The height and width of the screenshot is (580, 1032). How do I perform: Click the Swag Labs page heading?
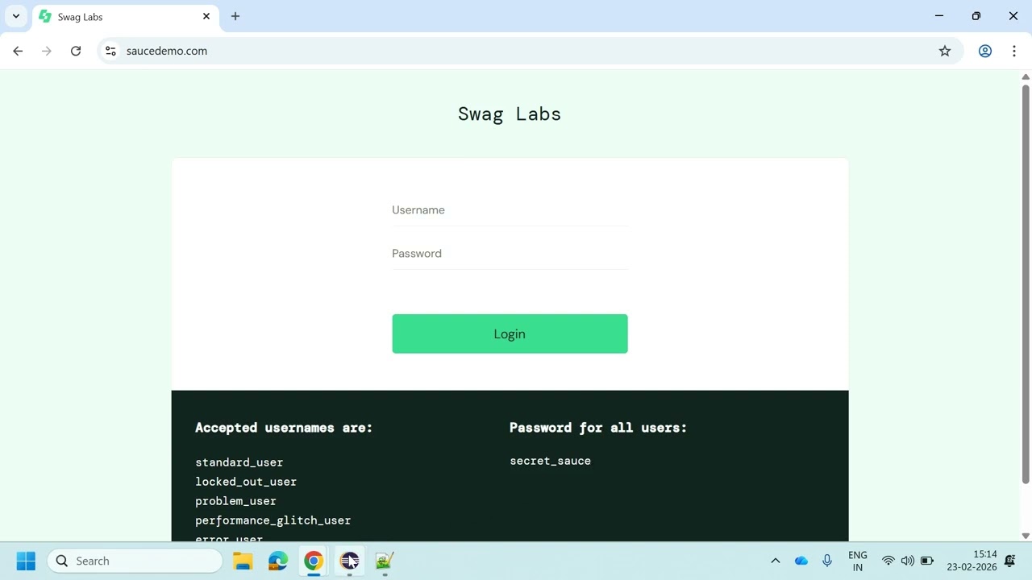[x=510, y=114]
